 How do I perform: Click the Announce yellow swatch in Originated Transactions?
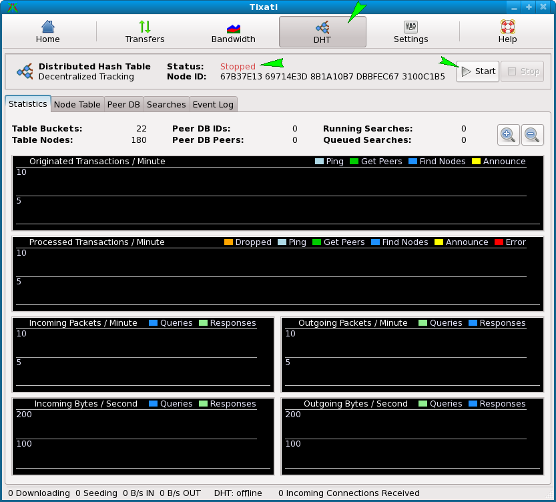[476, 162]
